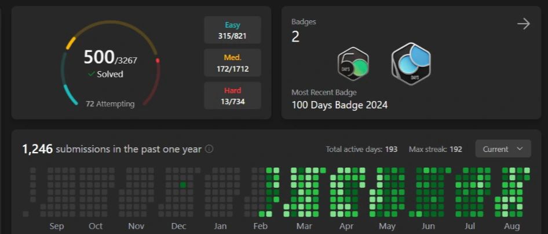Click the red dot on progress ring
The image size is (548, 234).
click(158, 60)
